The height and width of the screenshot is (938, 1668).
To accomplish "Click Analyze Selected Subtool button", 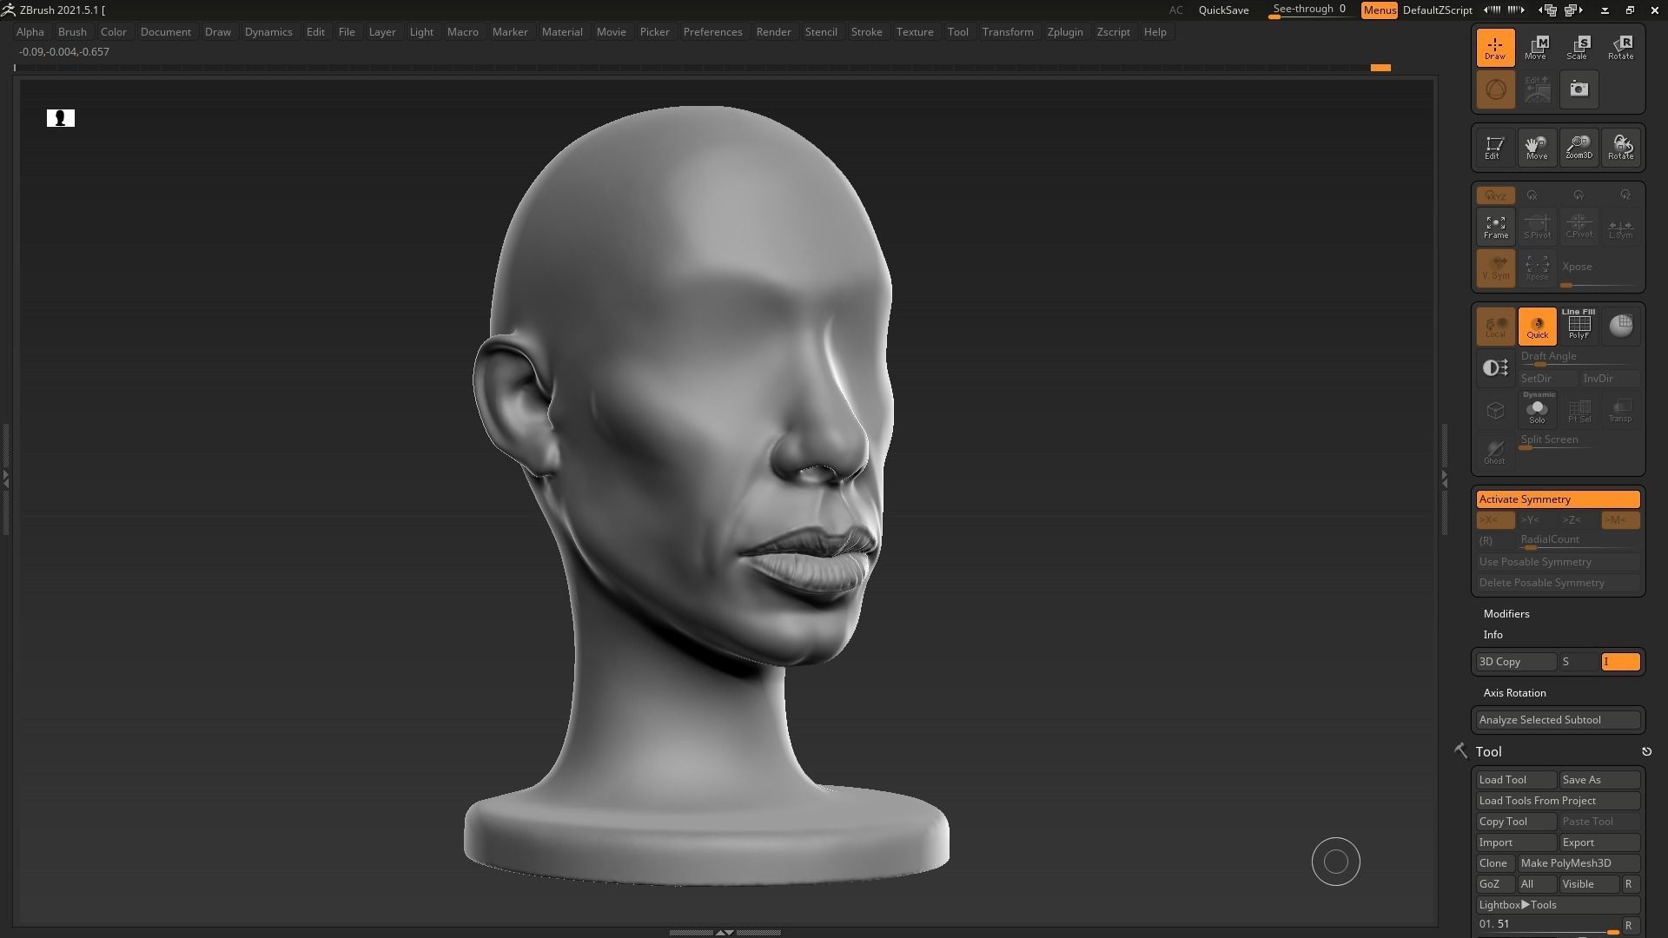I will tap(1558, 720).
